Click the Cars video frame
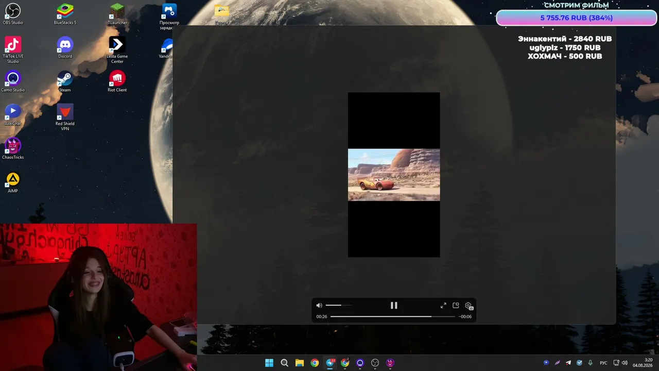 coord(394,175)
